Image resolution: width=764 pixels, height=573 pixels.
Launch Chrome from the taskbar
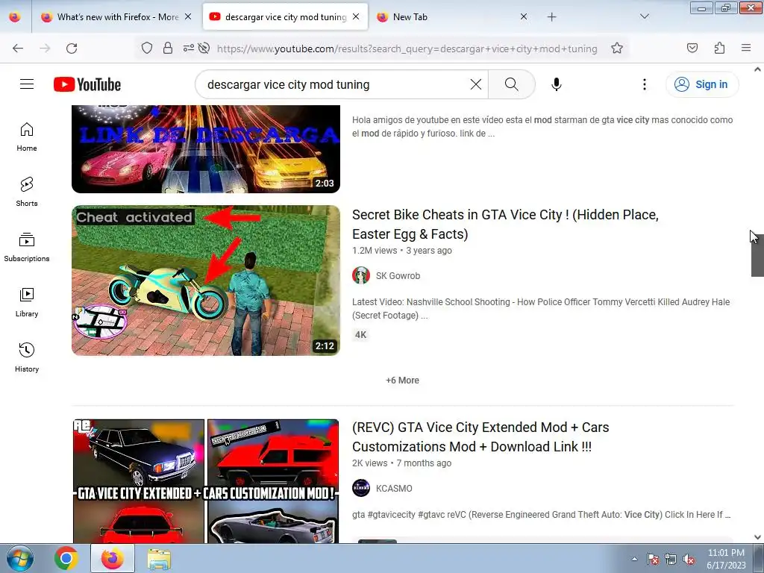66,558
